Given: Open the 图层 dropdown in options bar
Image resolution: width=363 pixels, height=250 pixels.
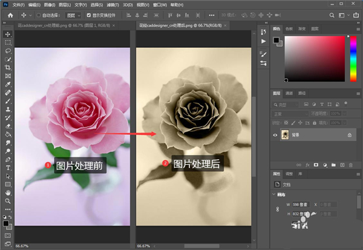Looking at the screenshot, I should 74,15.
